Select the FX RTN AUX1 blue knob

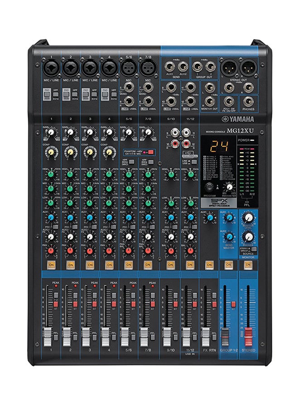[x=210, y=218]
